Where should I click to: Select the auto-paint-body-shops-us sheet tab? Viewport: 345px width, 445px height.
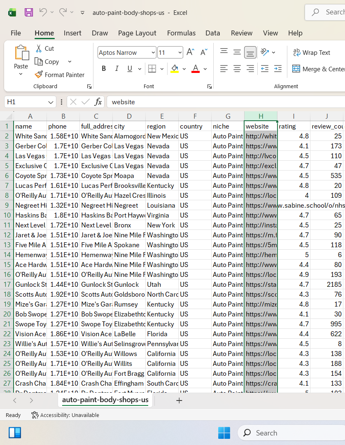click(x=105, y=400)
